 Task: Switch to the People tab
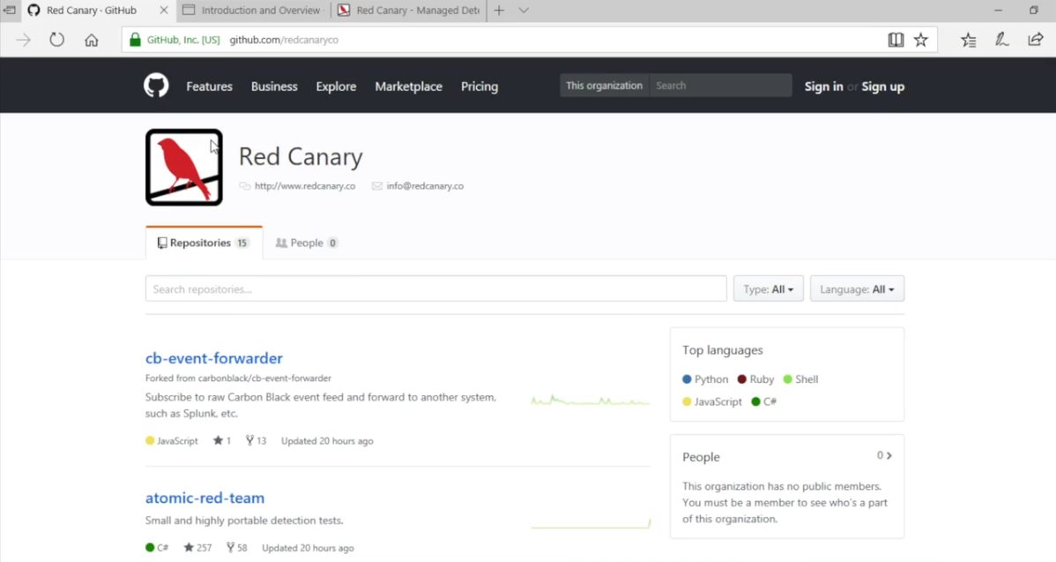(306, 243)
